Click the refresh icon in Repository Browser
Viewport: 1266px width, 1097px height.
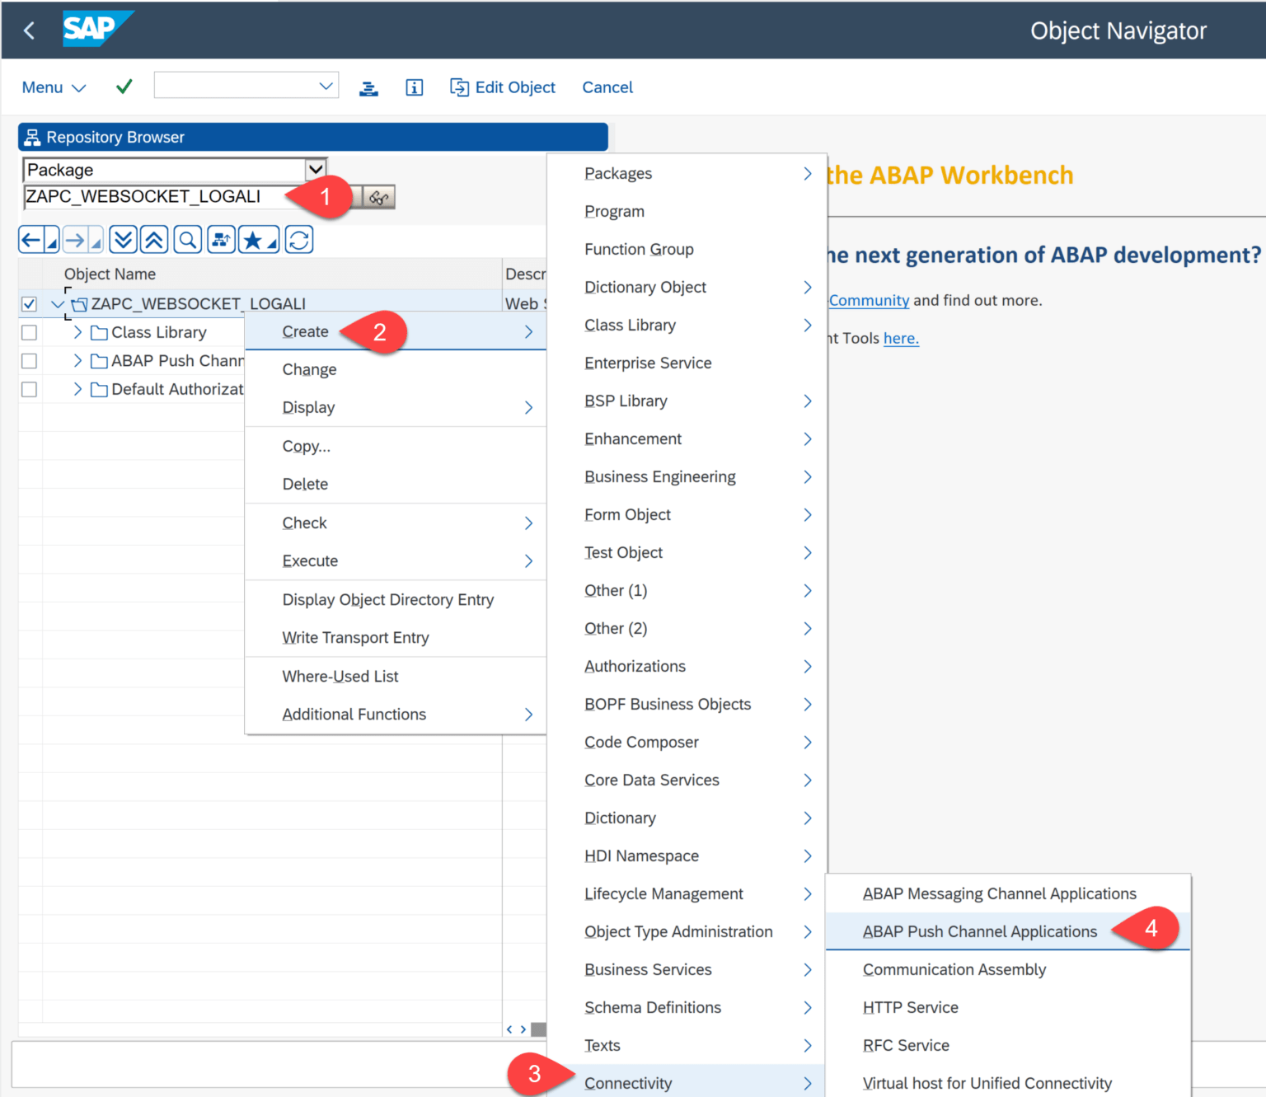(298, 239)
